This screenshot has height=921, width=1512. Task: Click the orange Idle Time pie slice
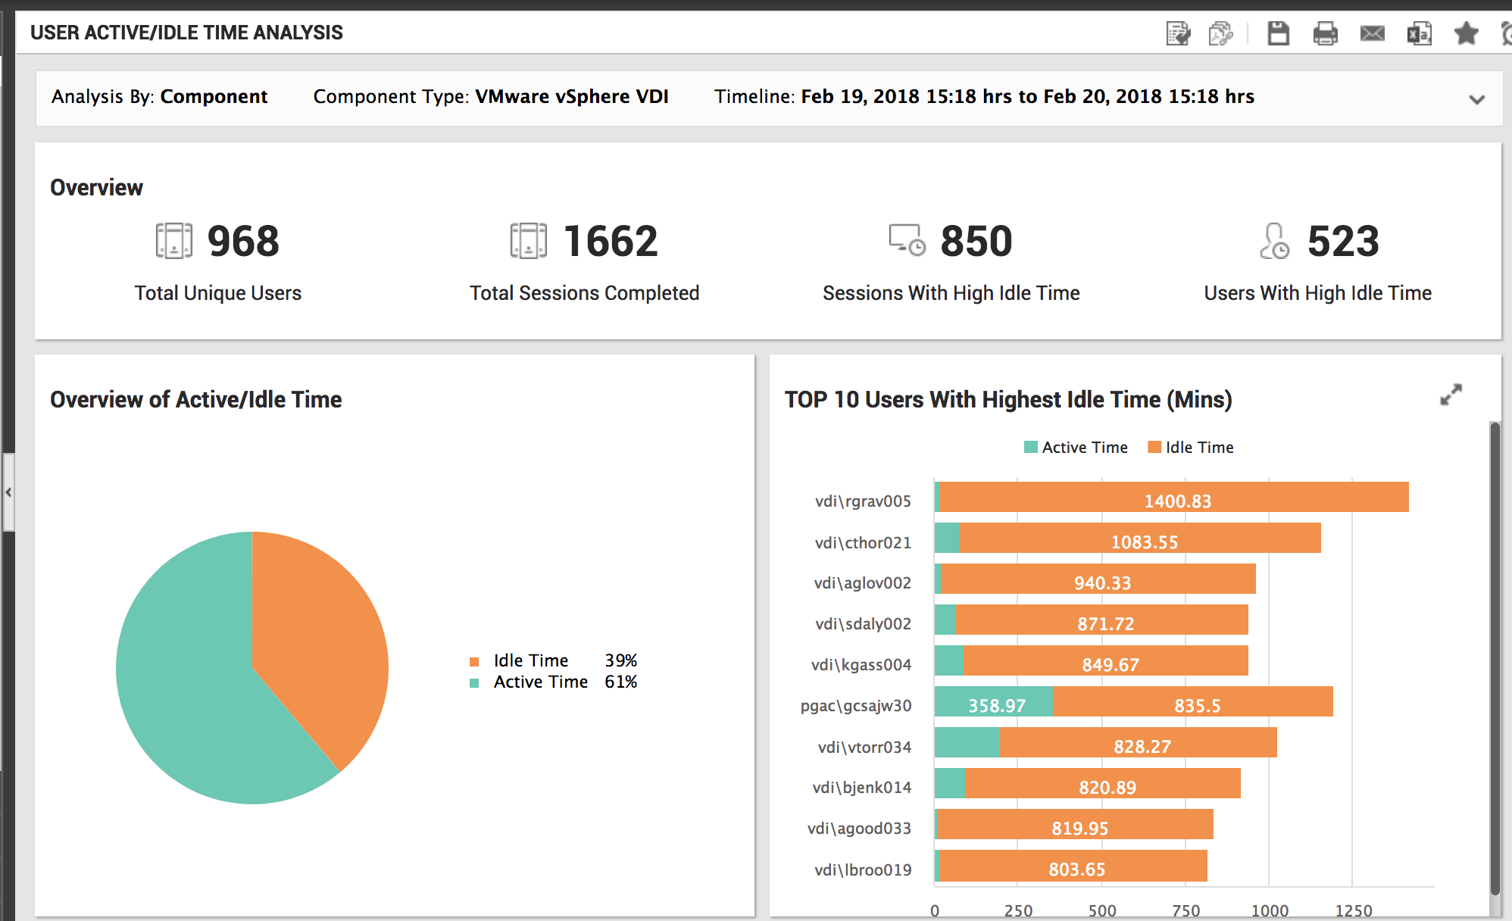(318, 636)
